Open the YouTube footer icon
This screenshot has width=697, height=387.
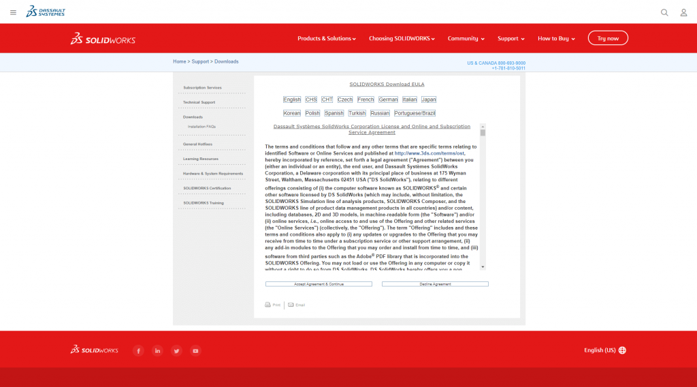pos(196,351)
